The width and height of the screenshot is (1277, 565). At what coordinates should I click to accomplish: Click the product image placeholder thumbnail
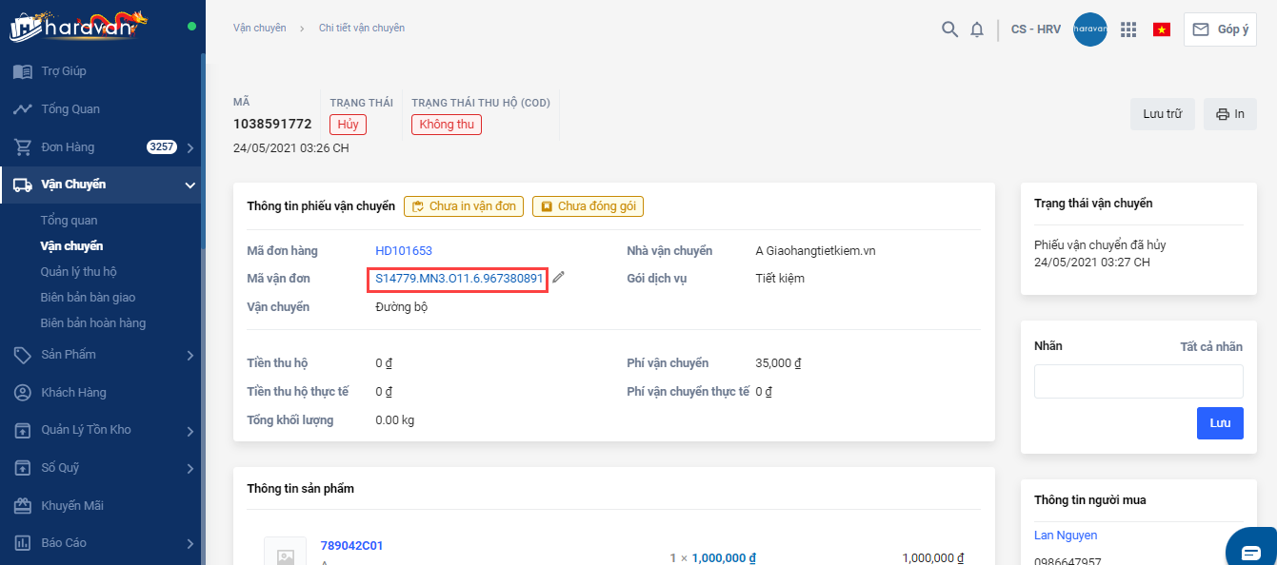click(285, 555)
